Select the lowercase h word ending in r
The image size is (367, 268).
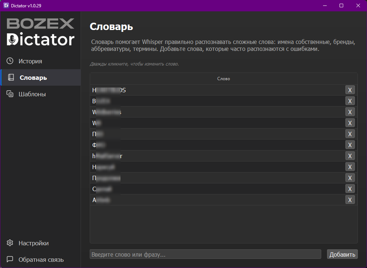pos(217,156)
